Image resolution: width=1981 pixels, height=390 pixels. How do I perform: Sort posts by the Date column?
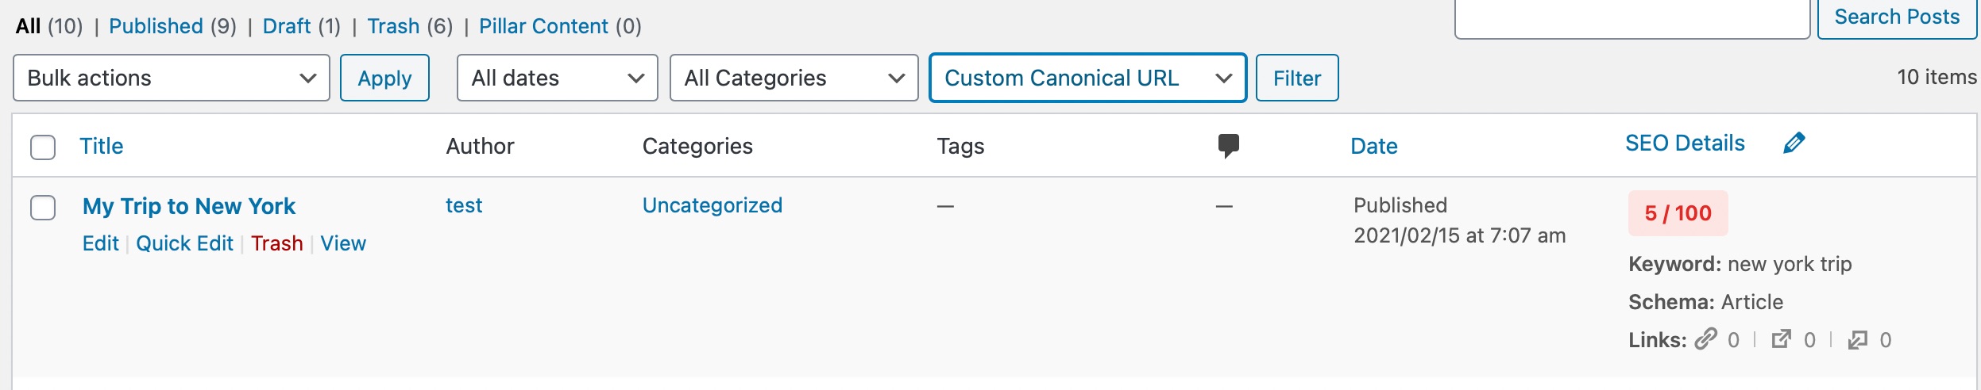coord(1373,146)
